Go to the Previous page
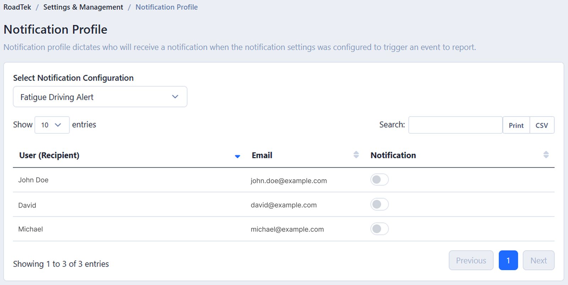The width and height of the screenshot is (568, 285). click(x=471, y=261)
